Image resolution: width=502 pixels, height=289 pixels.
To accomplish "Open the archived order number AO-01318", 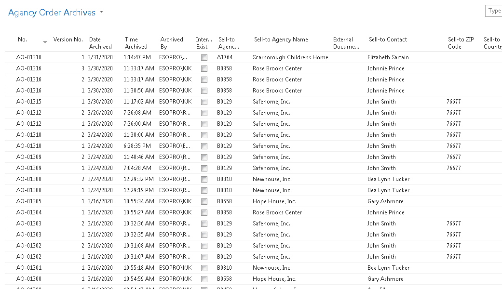I will point(29,57).
